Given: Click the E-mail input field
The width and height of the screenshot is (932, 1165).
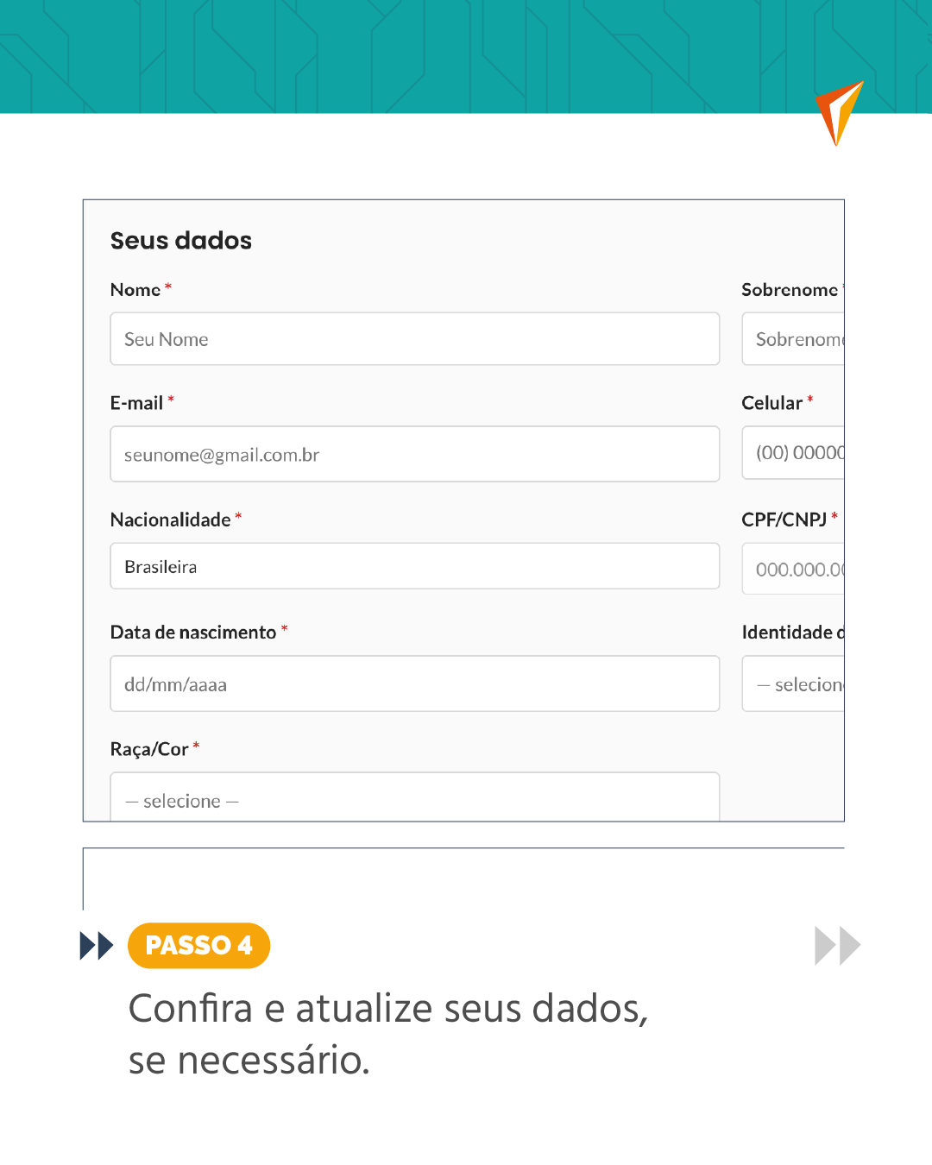Looking at the screenshot, I should click(414, 454).
